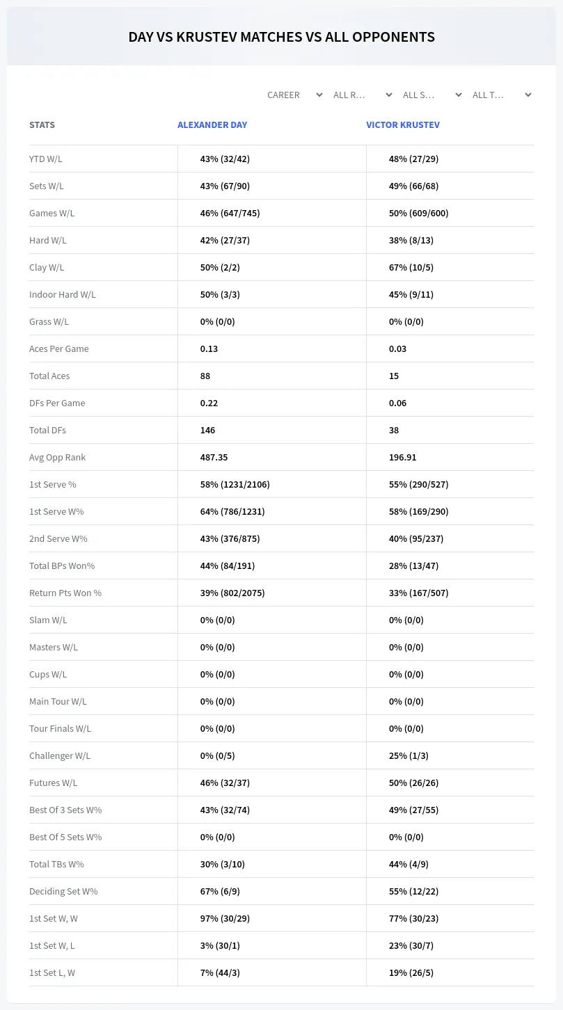
Task: Click the chevron beside ALL R...
Action: click(x=389, y=95)
